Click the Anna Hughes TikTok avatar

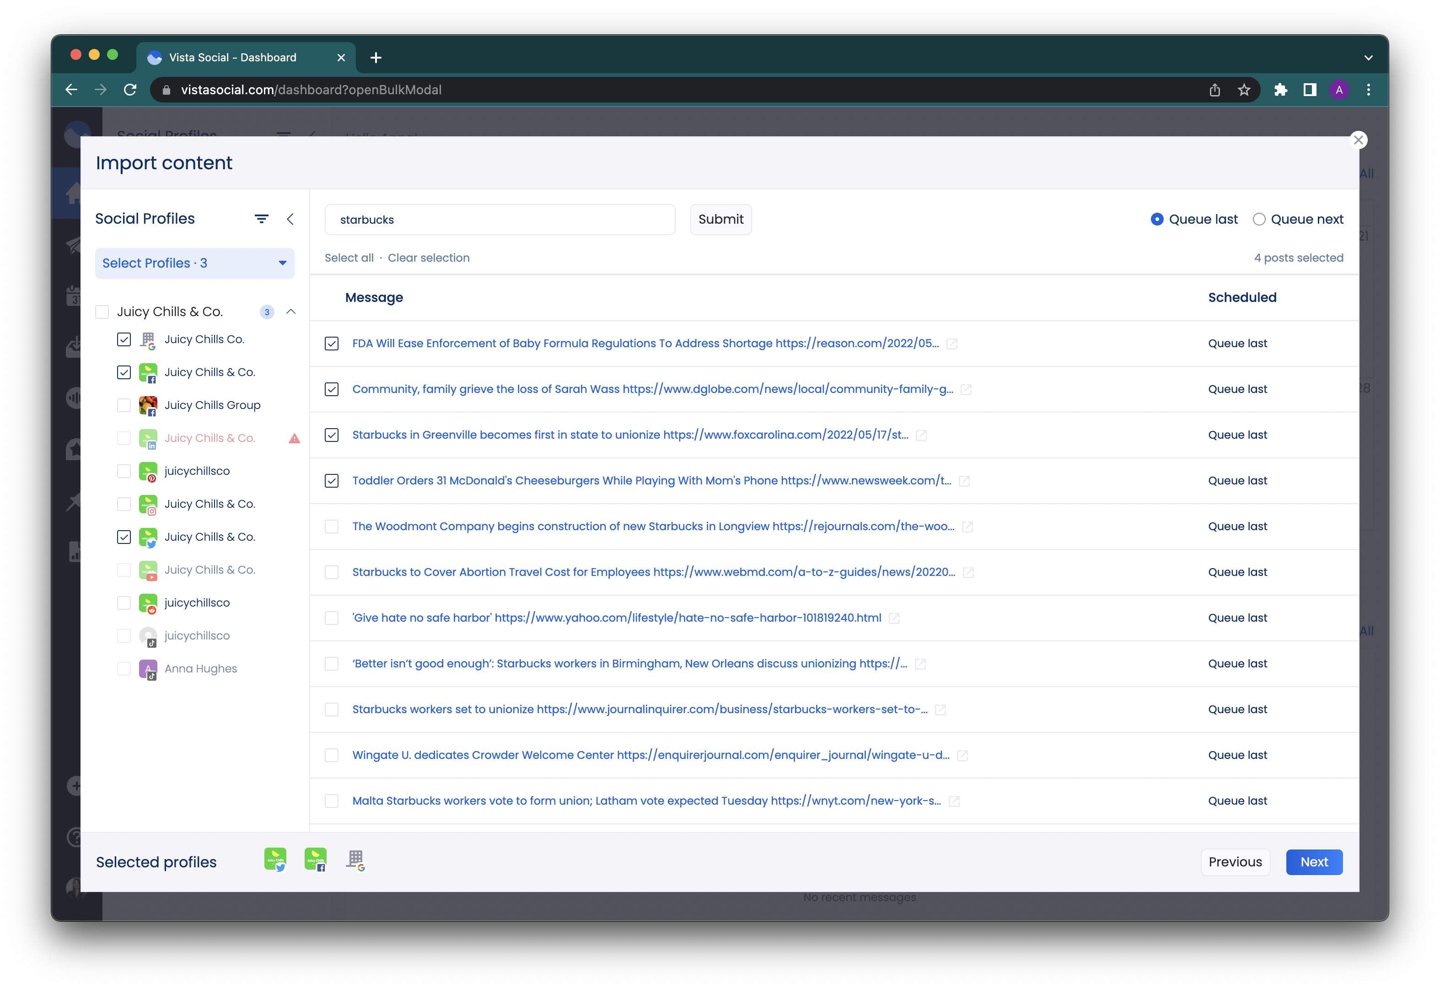click(x=148, y=669)
